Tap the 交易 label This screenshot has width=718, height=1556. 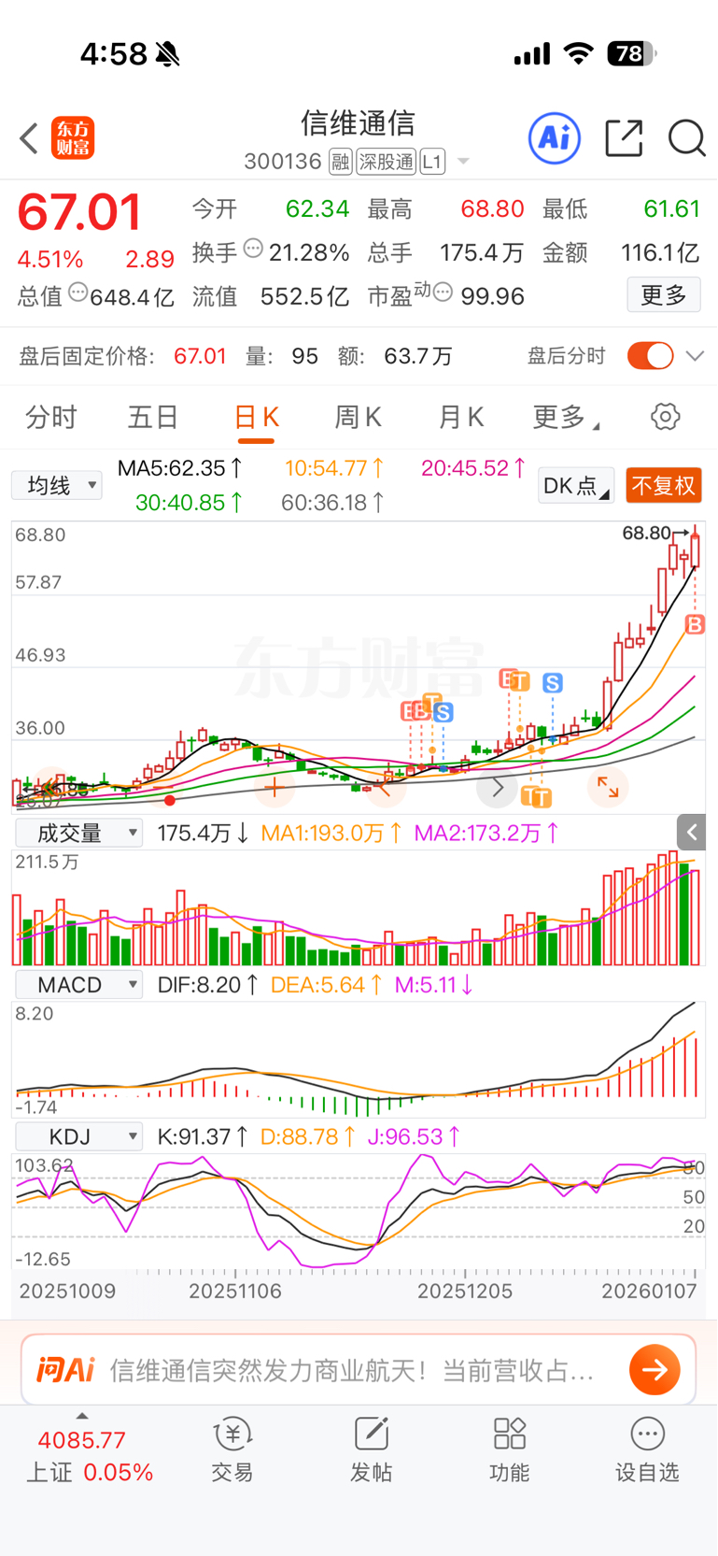tap(232, 1473)
